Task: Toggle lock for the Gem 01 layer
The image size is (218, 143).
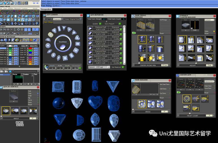Action: click(13, 57)
